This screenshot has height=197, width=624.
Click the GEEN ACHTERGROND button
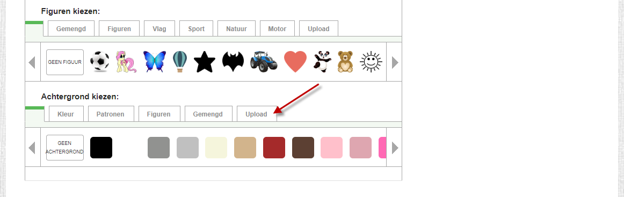(x=65, y=148)
